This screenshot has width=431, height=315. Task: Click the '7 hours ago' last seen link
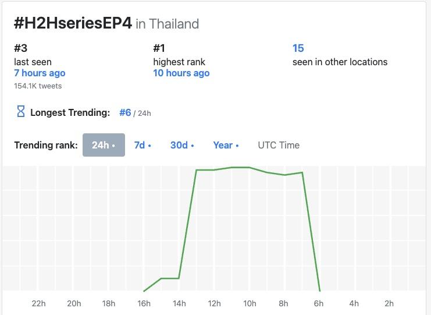point(40,73)
